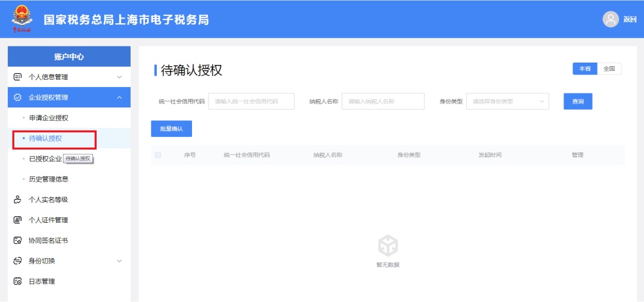Screen dimensions: 644x302
Task: Click the 企业授权管理 shield icon
Action: 18,97
